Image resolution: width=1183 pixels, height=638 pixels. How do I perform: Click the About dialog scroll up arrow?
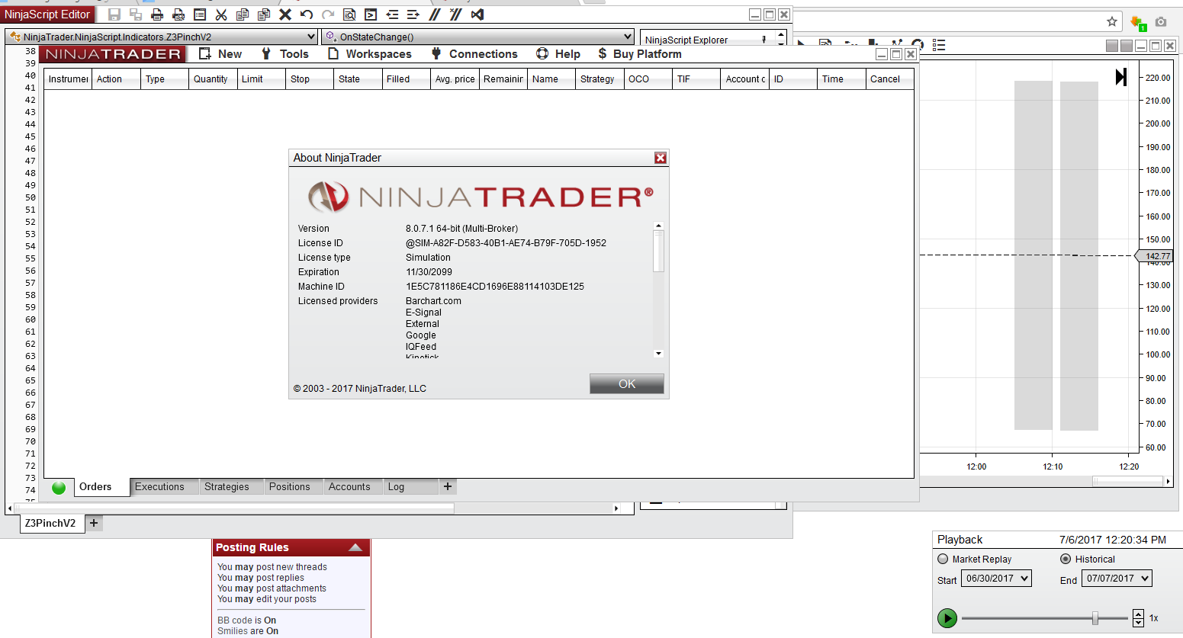tap(659, 226)
